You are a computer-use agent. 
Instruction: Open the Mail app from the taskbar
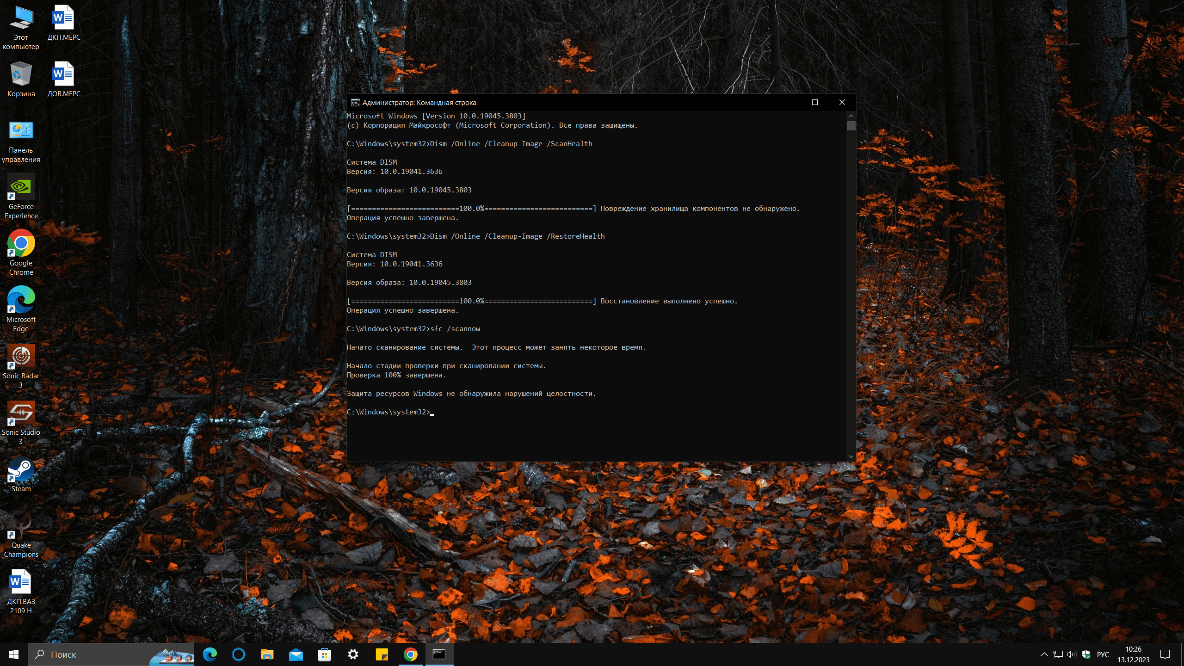(x=296, y=654)
